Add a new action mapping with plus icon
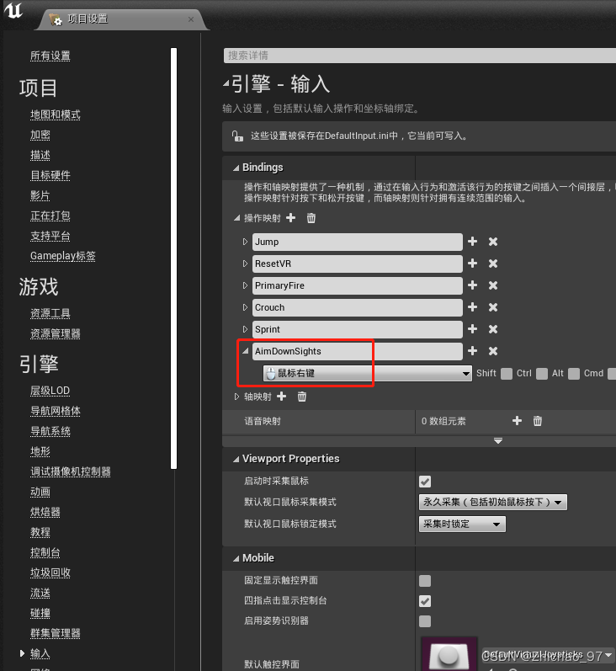This screenshot has height=671, width=616. tap(291, 218)
